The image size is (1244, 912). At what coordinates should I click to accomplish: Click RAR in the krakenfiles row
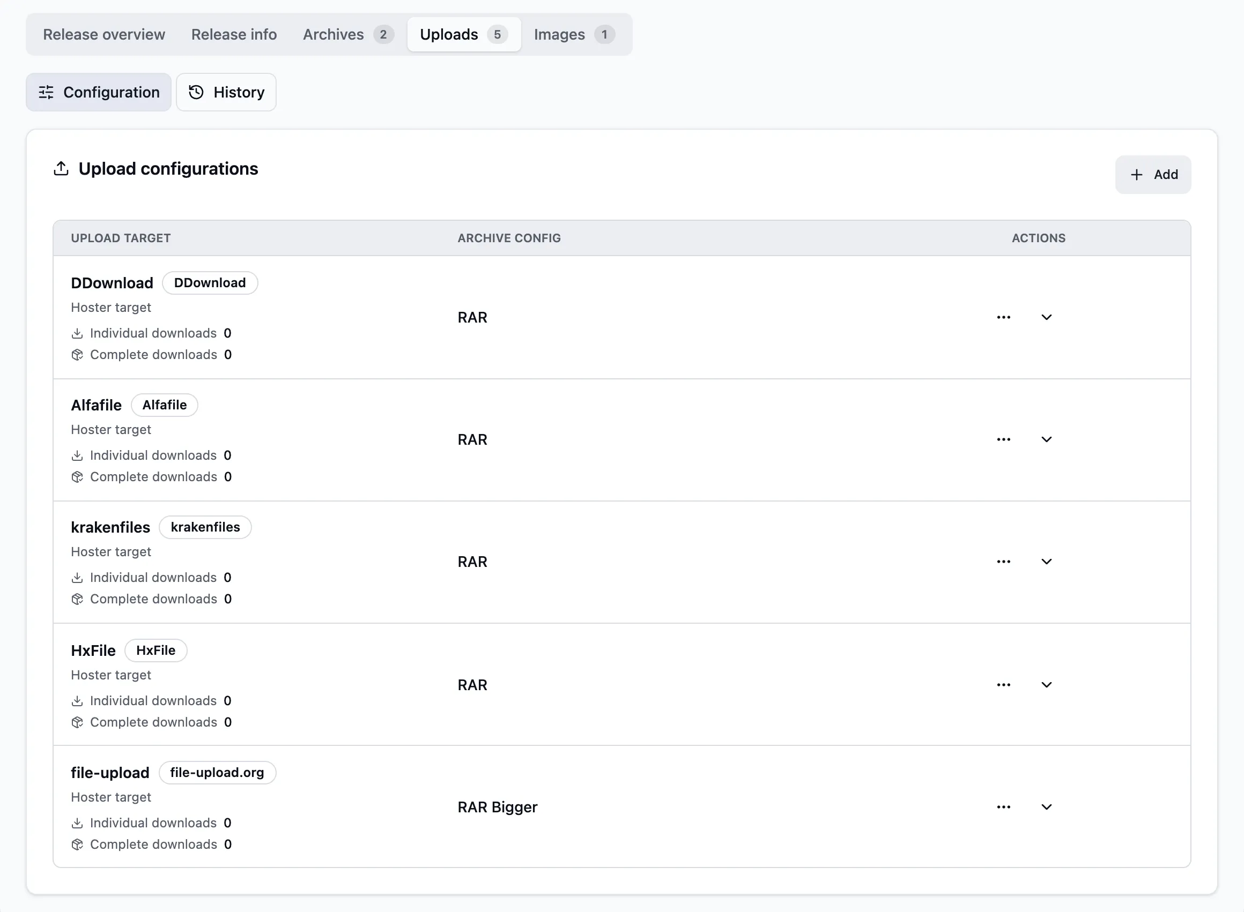click(x=472, y=562)
